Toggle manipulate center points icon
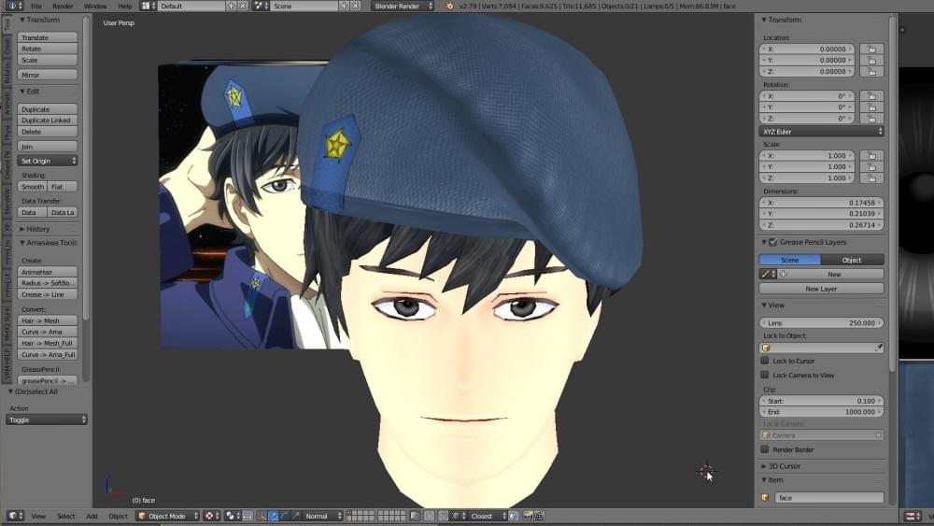 coord(248,516)
